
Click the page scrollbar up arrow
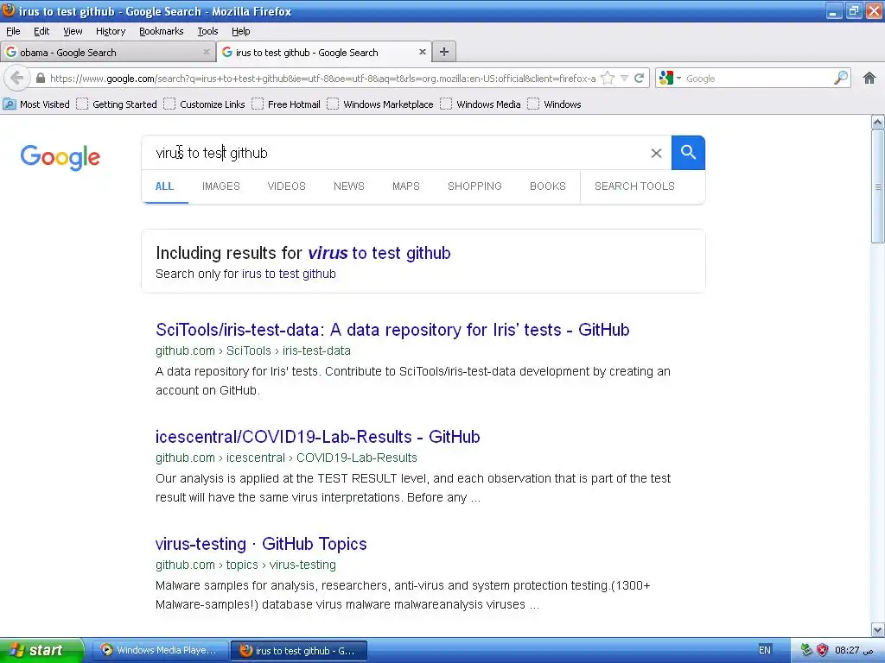click(878, 122)
